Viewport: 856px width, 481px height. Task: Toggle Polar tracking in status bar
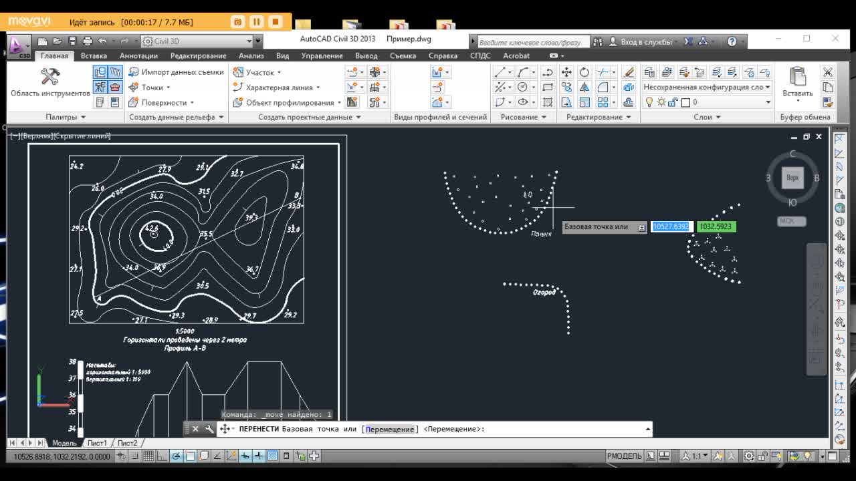tap(177, 456)
